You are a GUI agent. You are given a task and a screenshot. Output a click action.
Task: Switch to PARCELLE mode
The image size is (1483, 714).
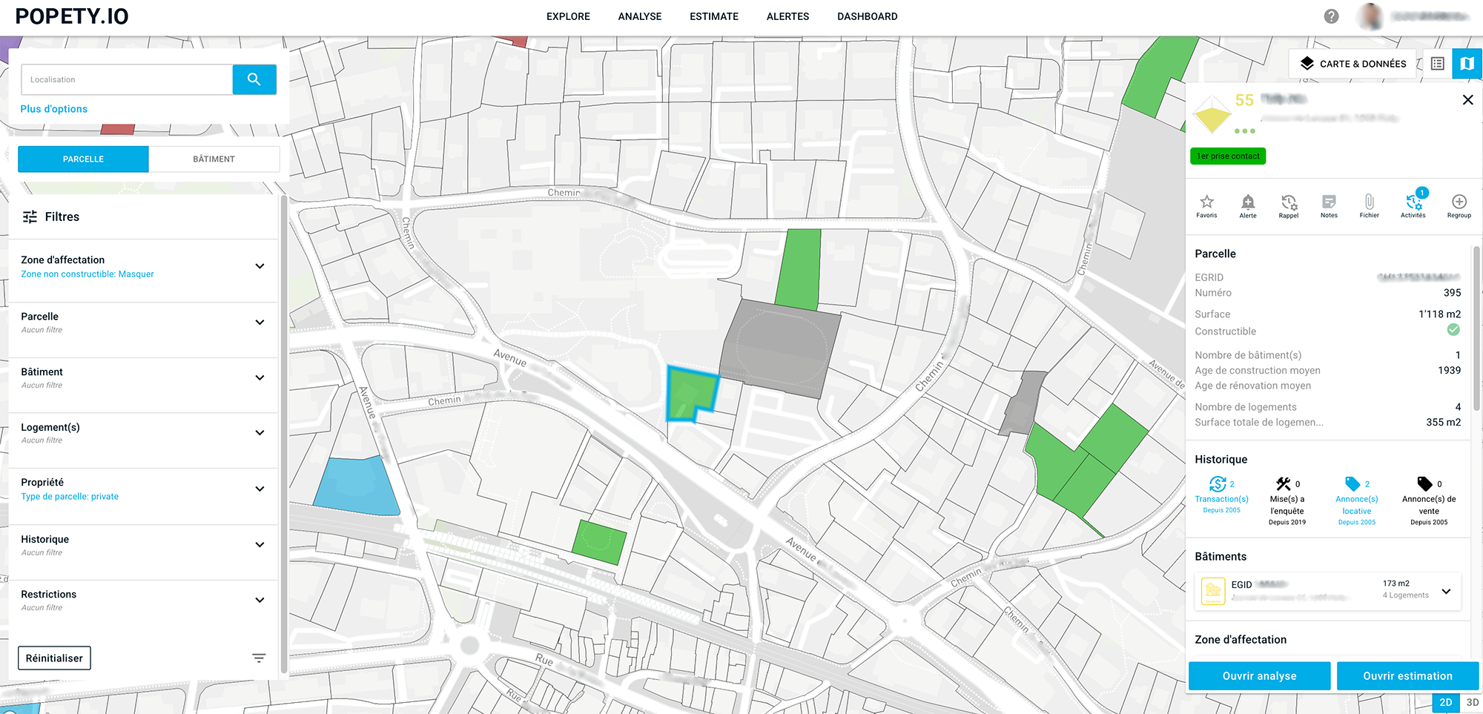[83, 159]
